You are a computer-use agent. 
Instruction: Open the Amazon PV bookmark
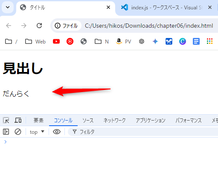tap(123, 41)
